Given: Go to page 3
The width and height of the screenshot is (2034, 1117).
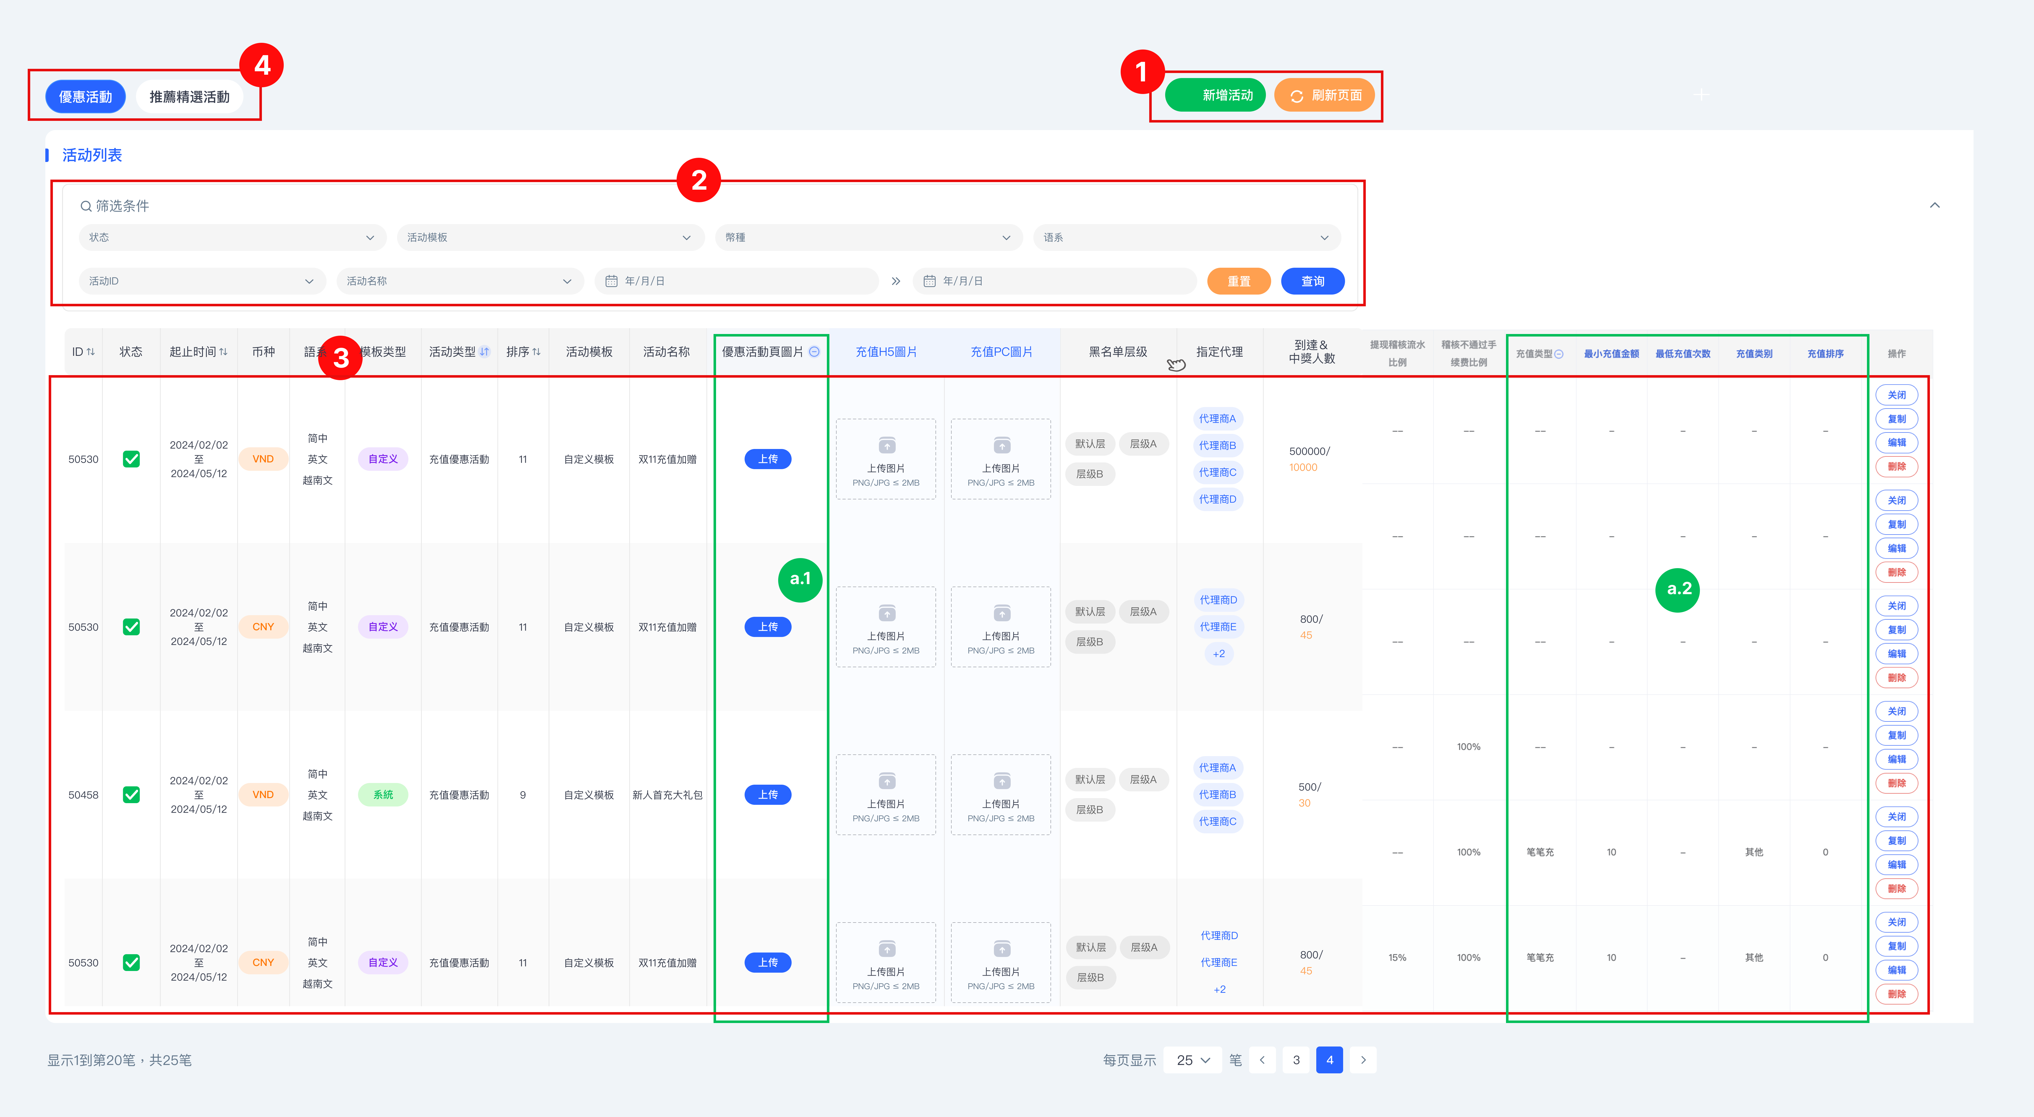Looking at the screenshot, I should point(1296,1060).
